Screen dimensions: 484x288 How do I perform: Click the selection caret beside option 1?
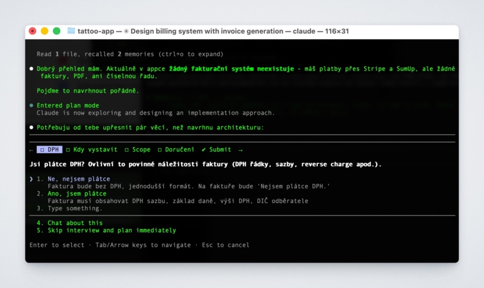(31, 179)
